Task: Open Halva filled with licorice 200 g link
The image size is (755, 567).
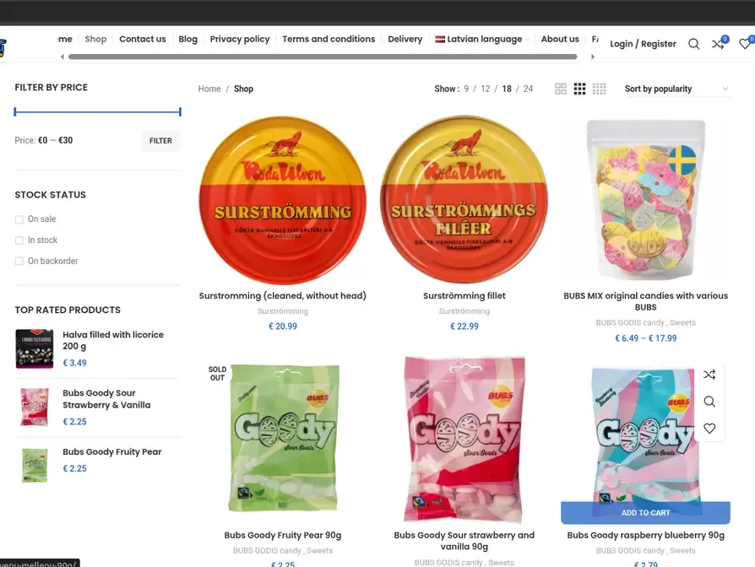Action: click(113, 341)
